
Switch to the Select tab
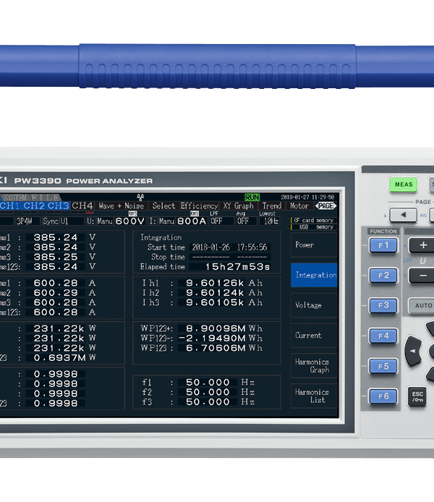[x=163, y=206]
